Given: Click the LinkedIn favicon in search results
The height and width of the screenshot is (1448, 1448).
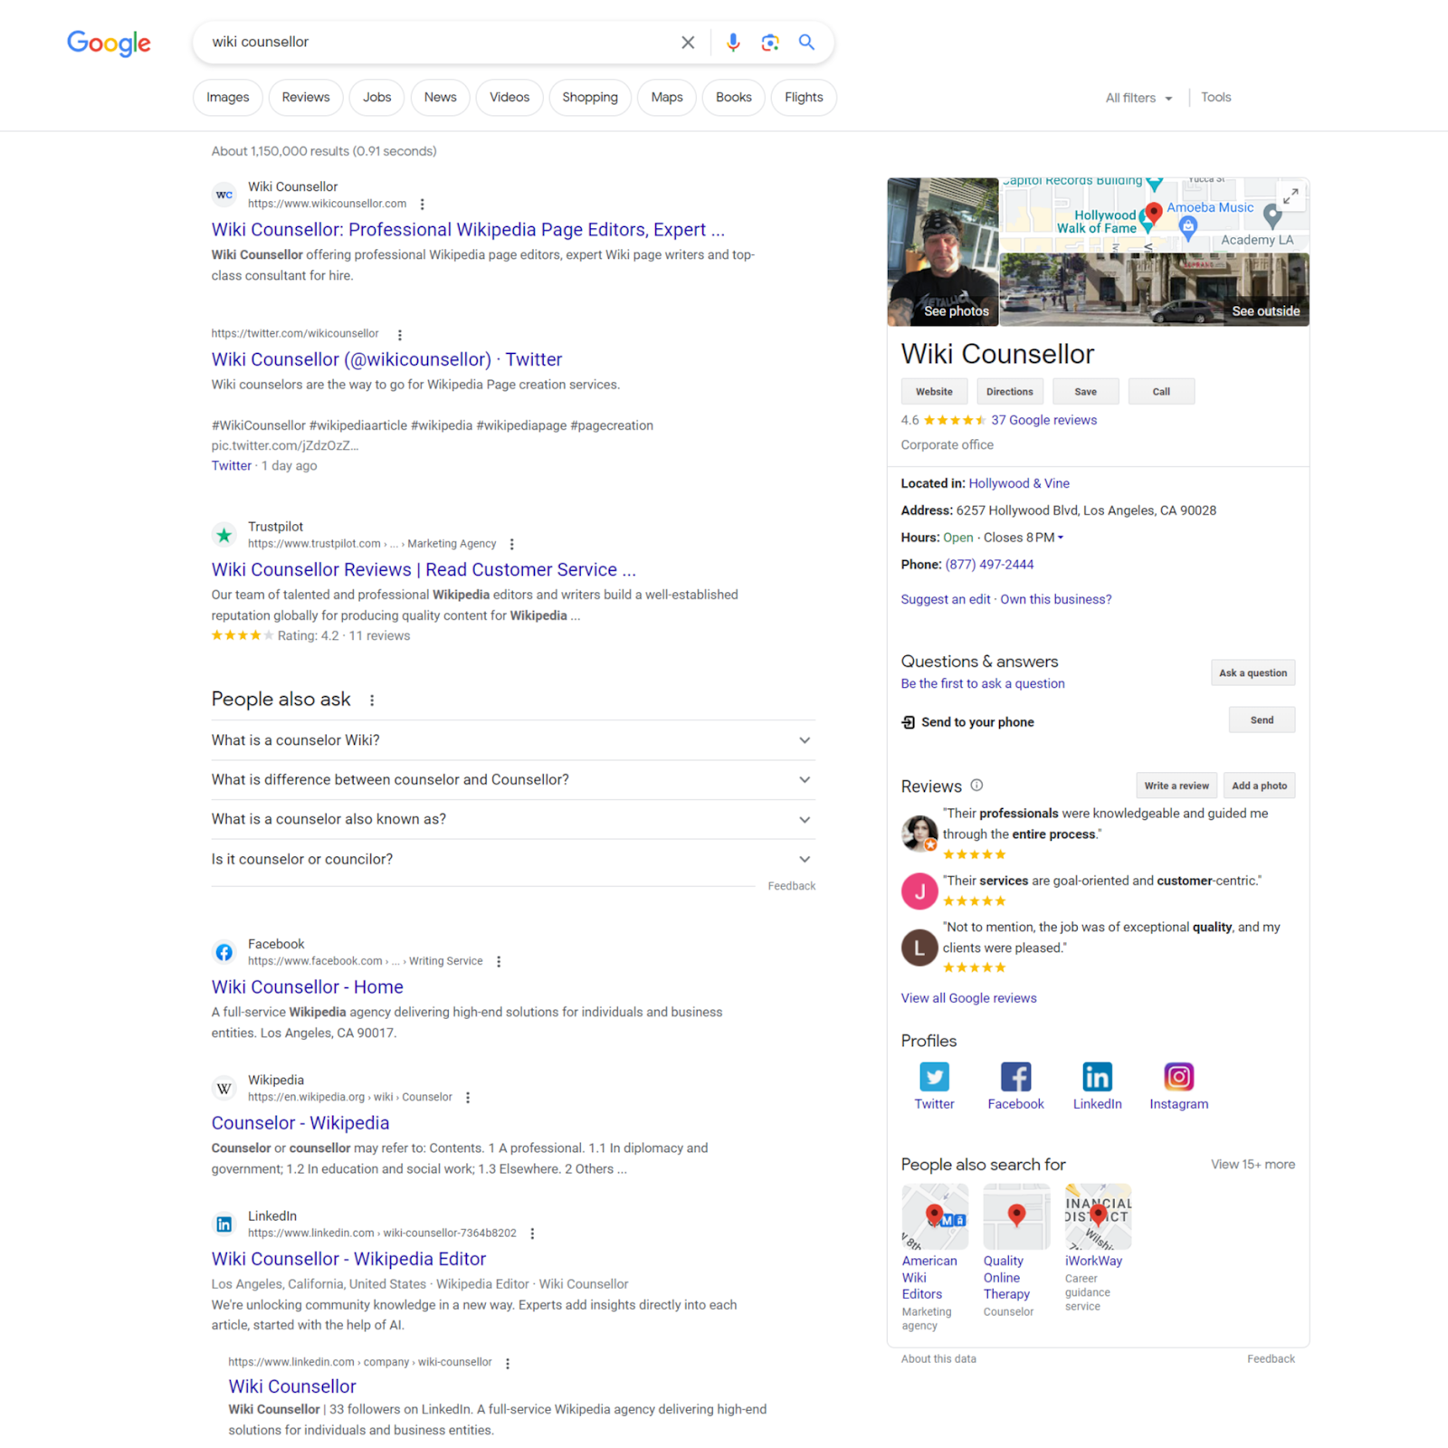Looking at the screenshot, I should click(224, 1224).
